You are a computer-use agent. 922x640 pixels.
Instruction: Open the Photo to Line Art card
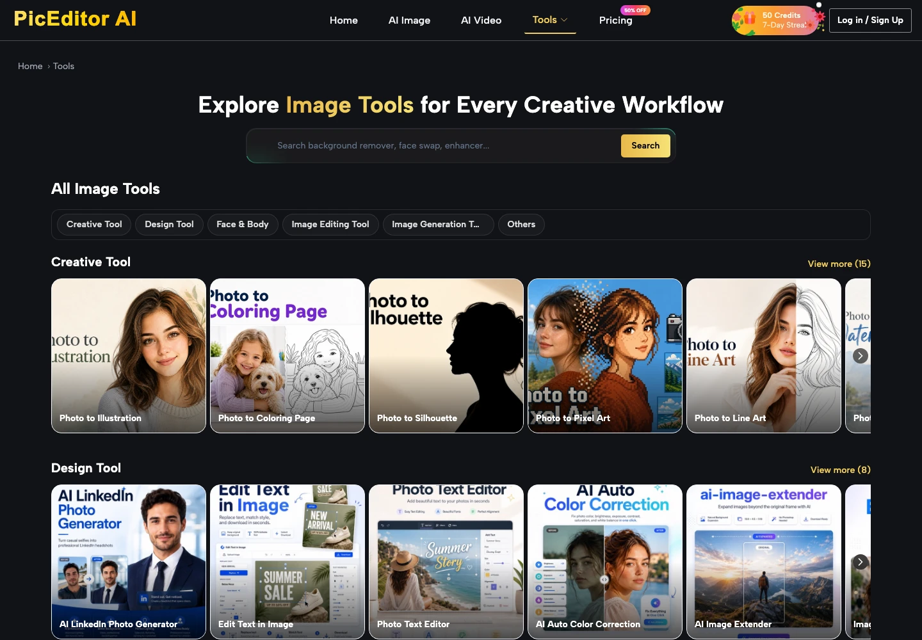point(764,356)
